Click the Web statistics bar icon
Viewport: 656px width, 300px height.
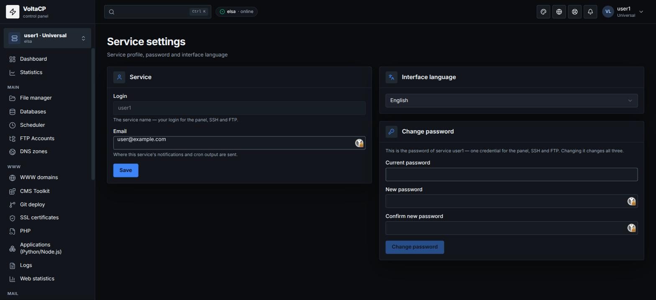[13, 279]
